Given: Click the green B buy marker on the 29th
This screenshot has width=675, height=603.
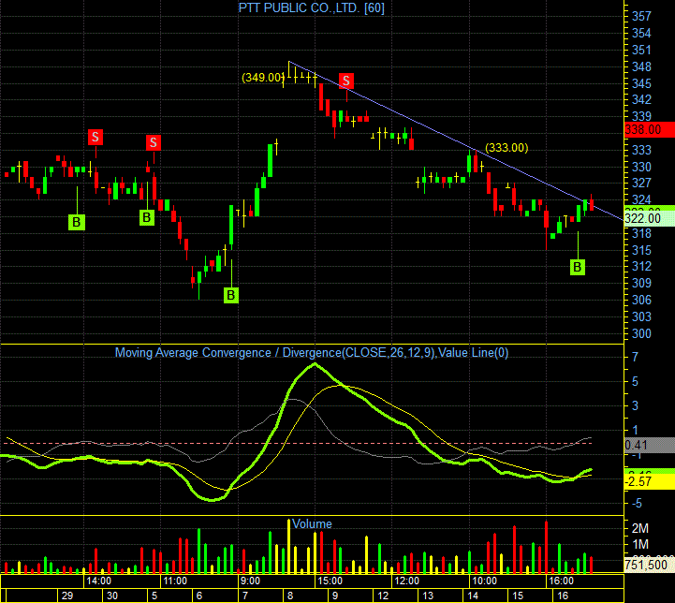Looking at the screenshot, I should click(77, 222).
